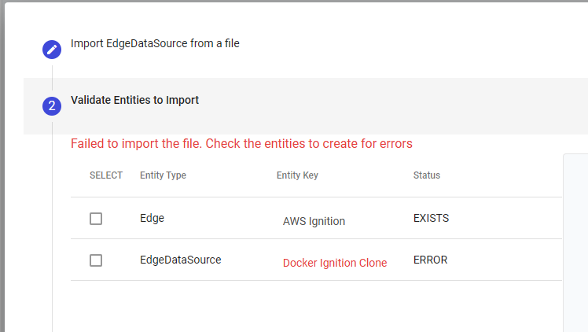Tick the checkbox for the EdgeDataSource row

(96, 260)
